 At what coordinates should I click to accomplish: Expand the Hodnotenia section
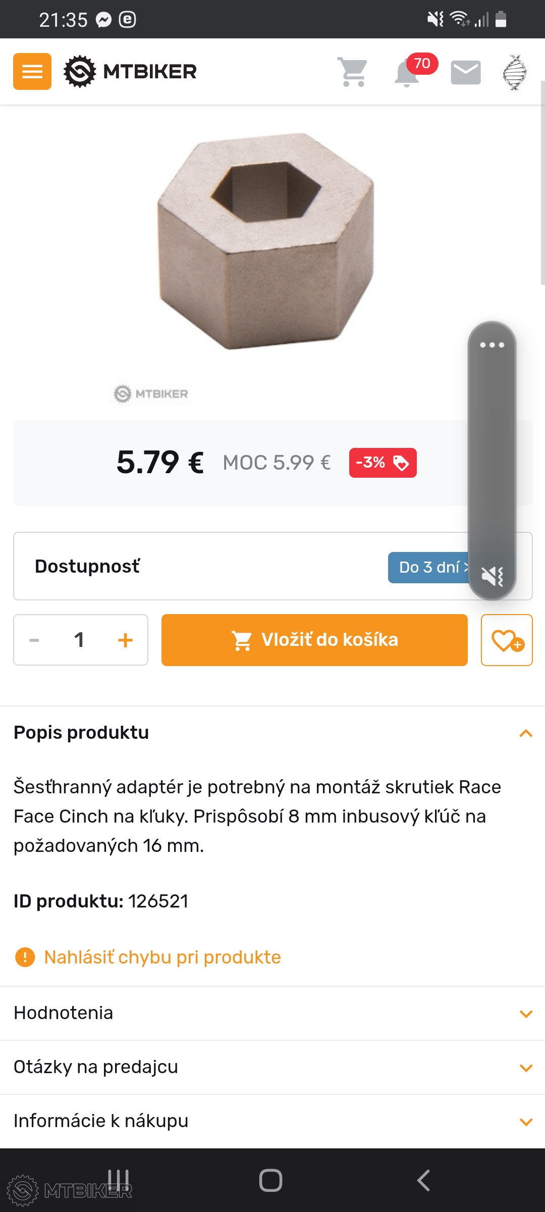tap(526, 1014)
